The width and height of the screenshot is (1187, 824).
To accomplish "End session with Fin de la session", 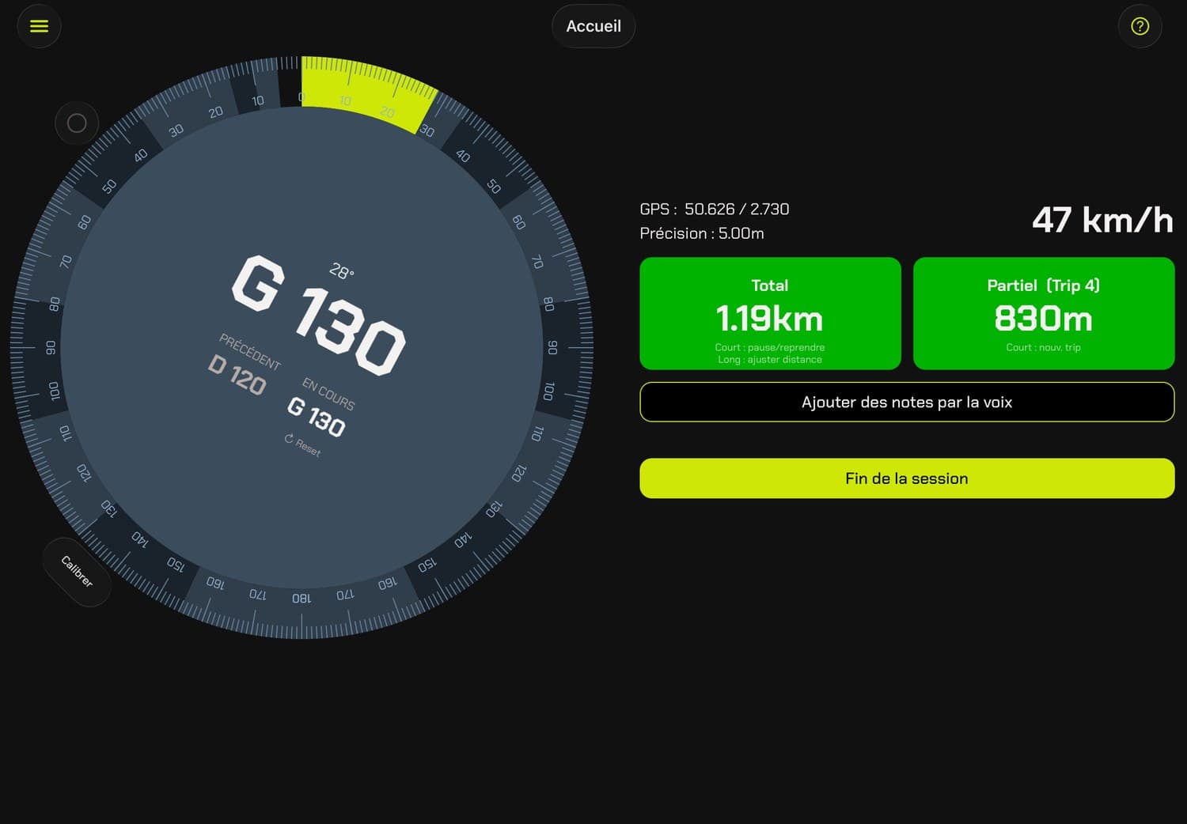I will (x=907, y=478).
